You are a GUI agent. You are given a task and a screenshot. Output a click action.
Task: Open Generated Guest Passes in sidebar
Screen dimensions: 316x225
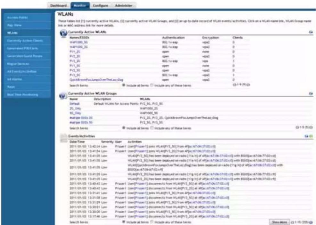point(28,56)
